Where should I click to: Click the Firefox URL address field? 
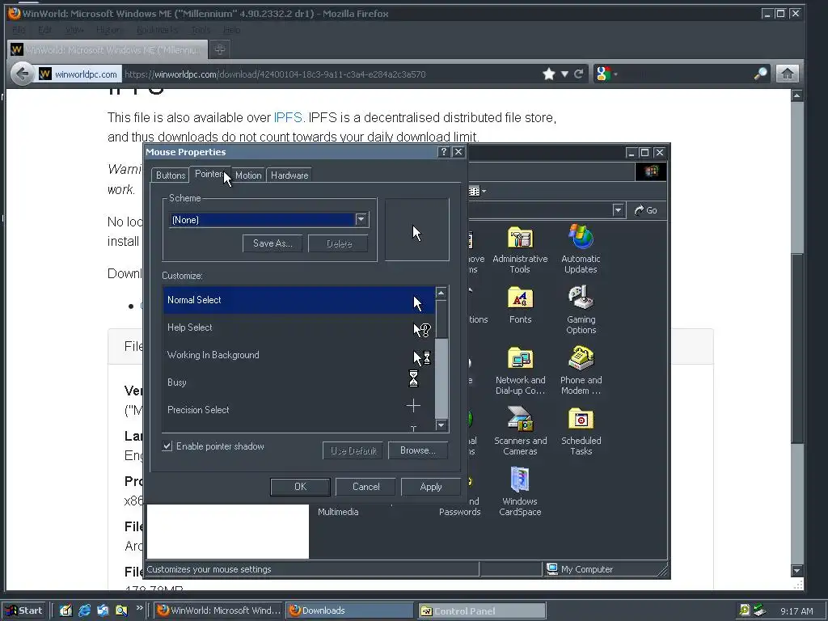[330, 74]
